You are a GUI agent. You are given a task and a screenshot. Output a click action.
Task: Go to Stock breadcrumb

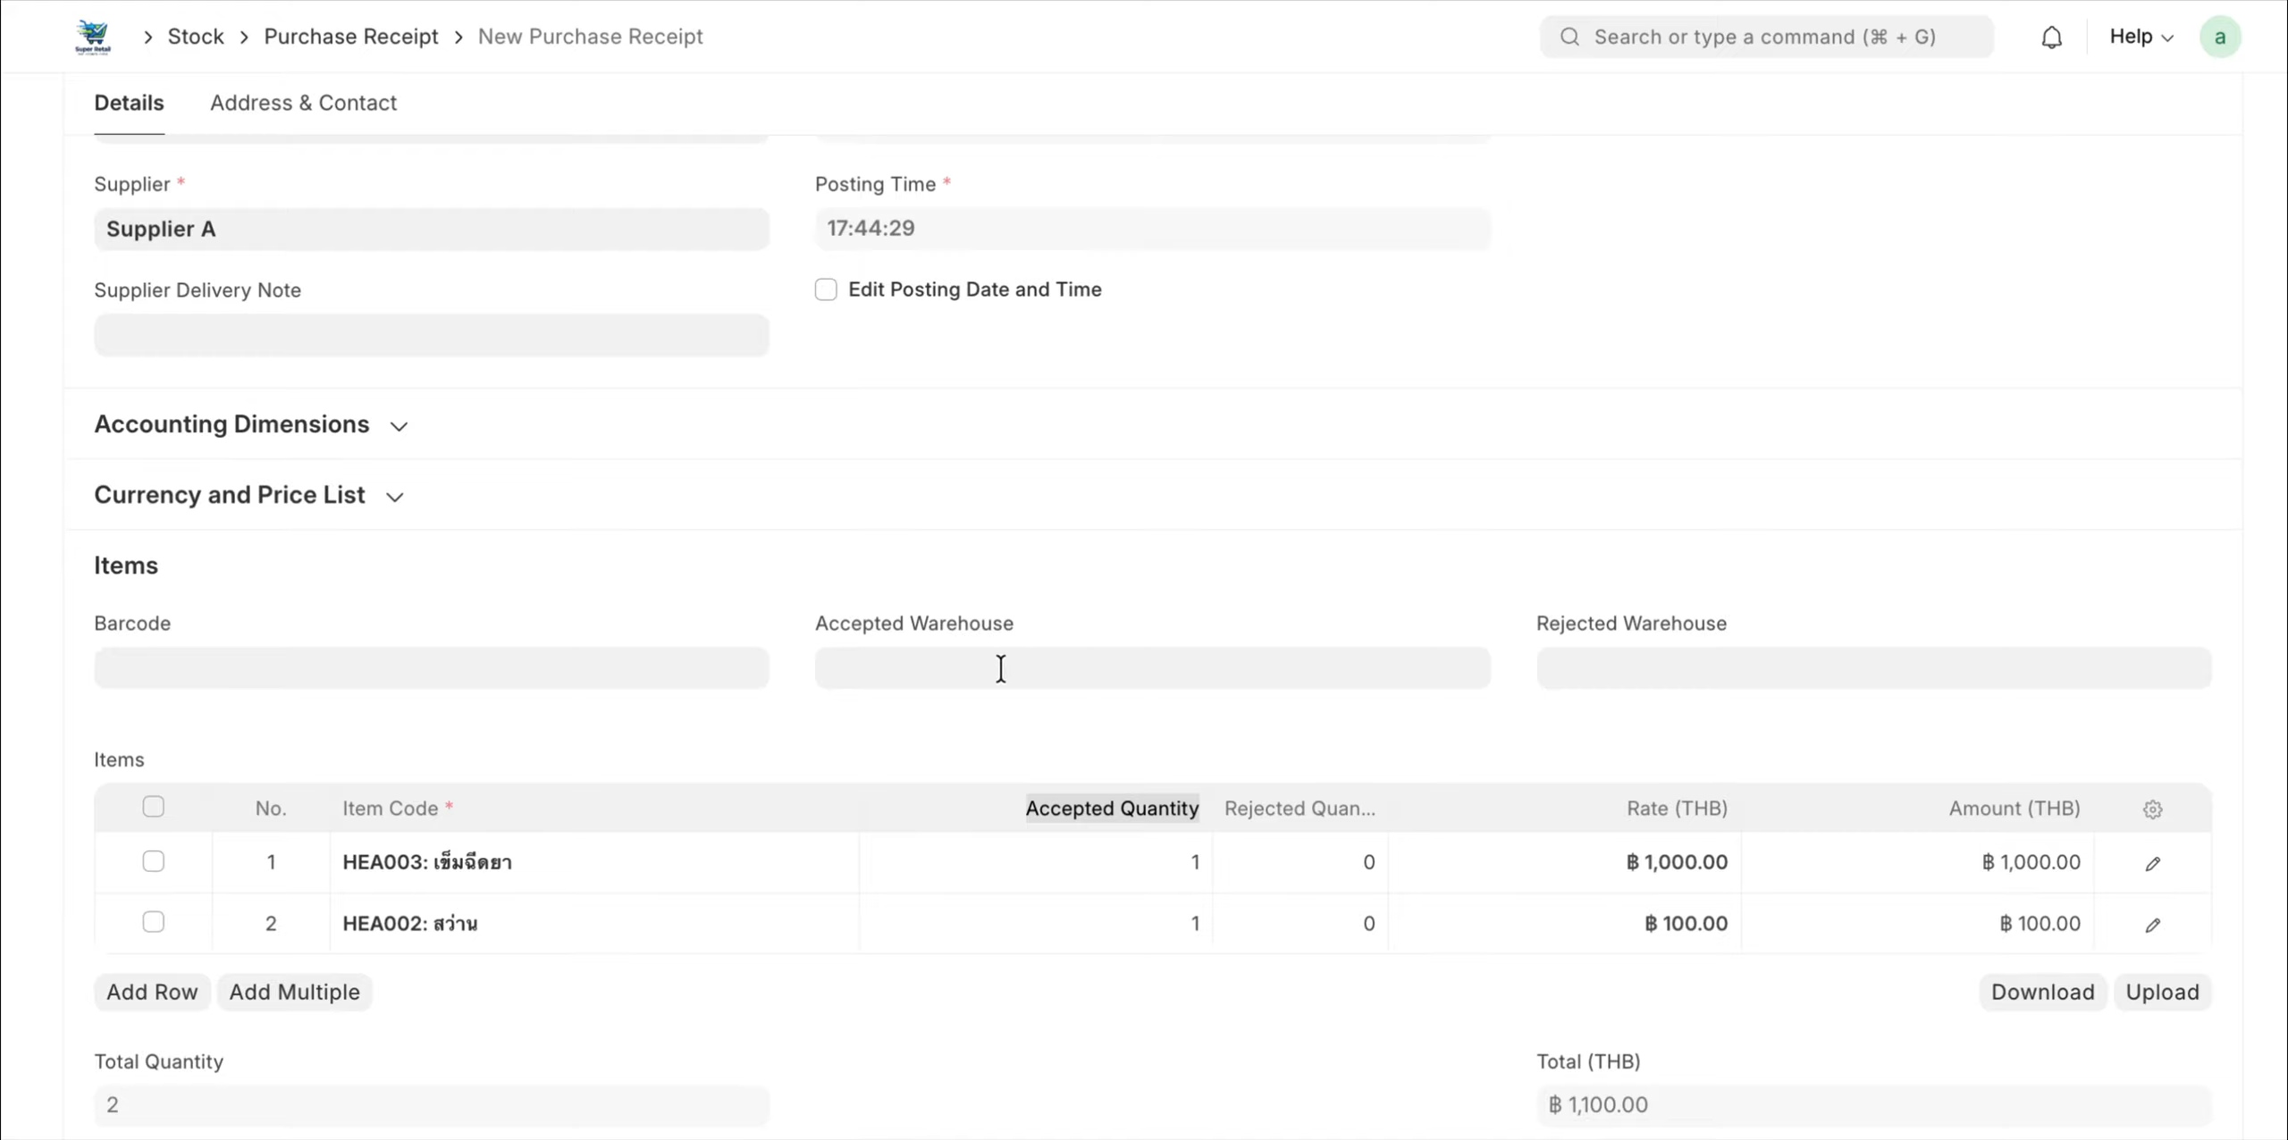[196, 37]
